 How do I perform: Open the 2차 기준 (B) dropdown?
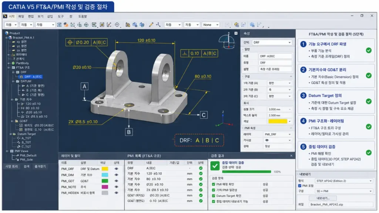[279, 89]
